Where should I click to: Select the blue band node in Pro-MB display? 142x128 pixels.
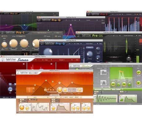24,25
